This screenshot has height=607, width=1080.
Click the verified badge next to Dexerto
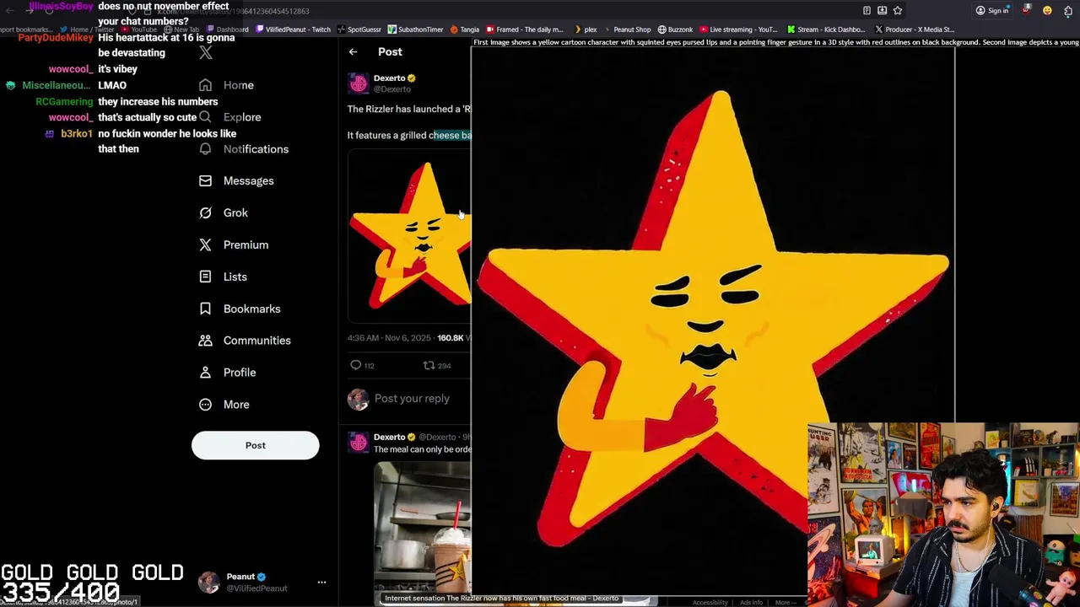411,78
